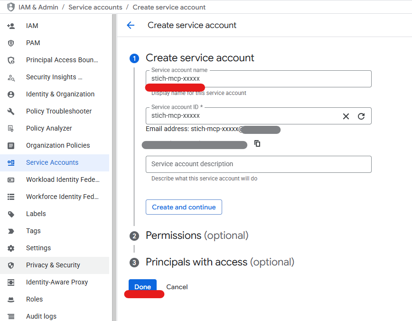The image size is (412, 321).
Task: Click the Cancel button
Action: tap(177, 287)
